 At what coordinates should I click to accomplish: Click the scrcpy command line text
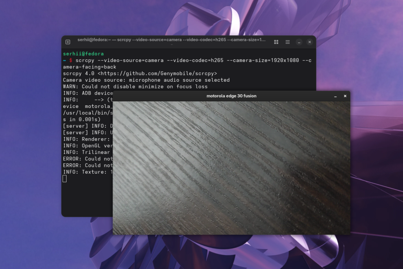[193, 60]
